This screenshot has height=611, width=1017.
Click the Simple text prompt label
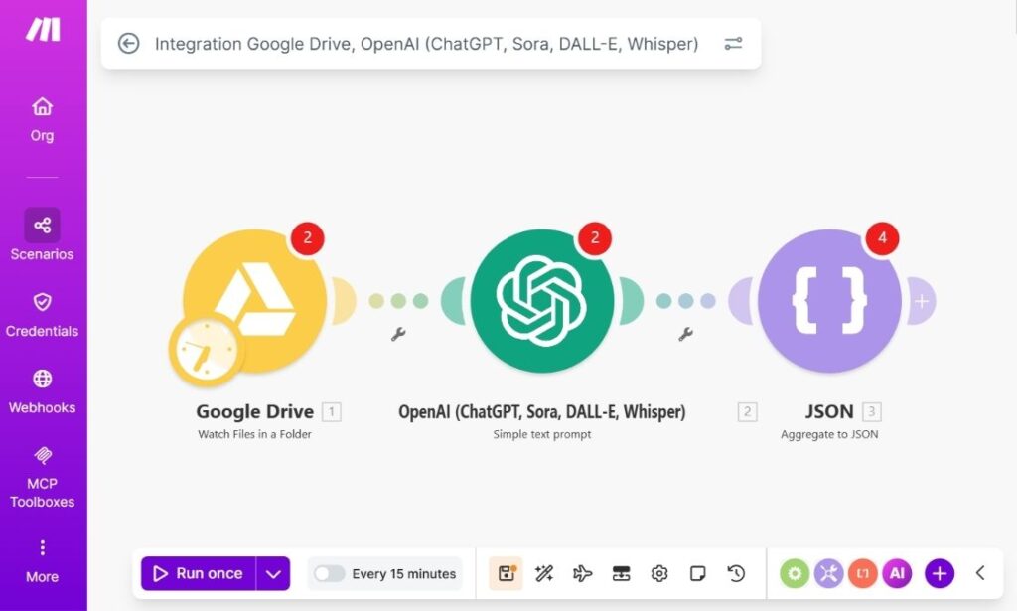pyautogui.click(x=542, y=434)
